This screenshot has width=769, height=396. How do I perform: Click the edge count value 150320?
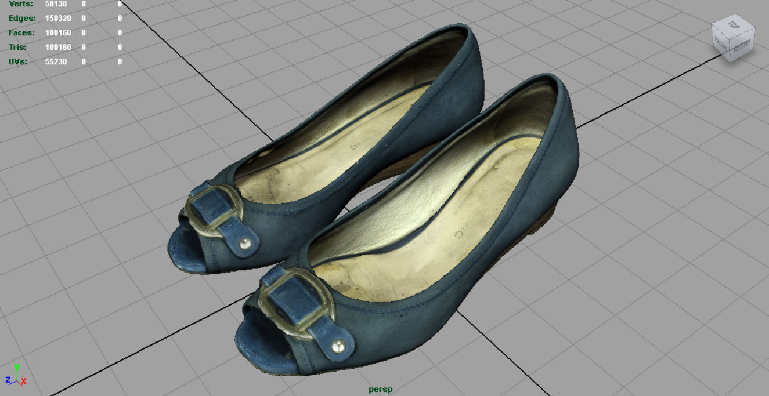(58, 19)
